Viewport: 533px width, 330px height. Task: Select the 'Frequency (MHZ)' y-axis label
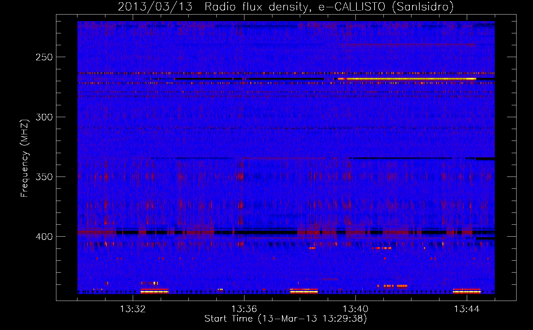[25, 158]
